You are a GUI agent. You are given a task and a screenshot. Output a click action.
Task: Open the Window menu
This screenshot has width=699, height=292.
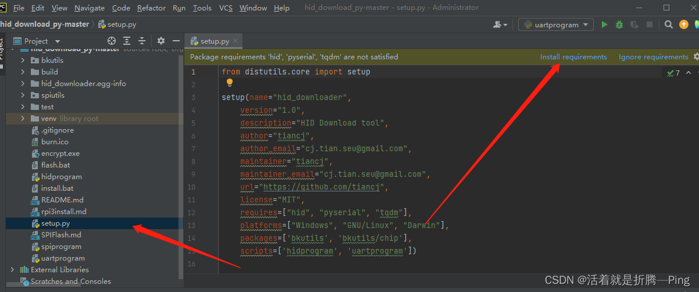tap(253, 8)
